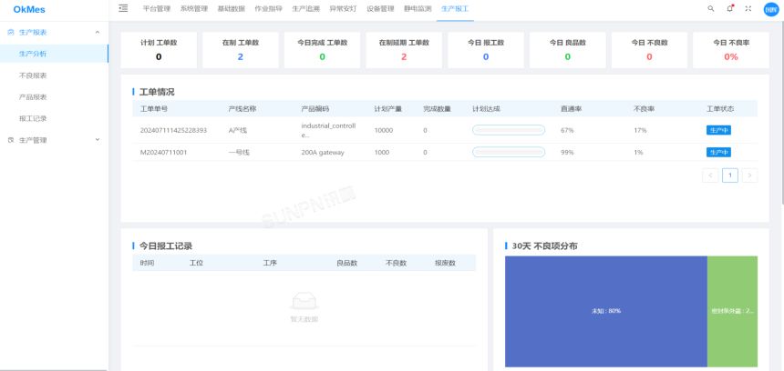Collapse the 生产报表 menu chevron
Image resolution: width=784 pixels, height=371 pixels.
click(98, 32)
